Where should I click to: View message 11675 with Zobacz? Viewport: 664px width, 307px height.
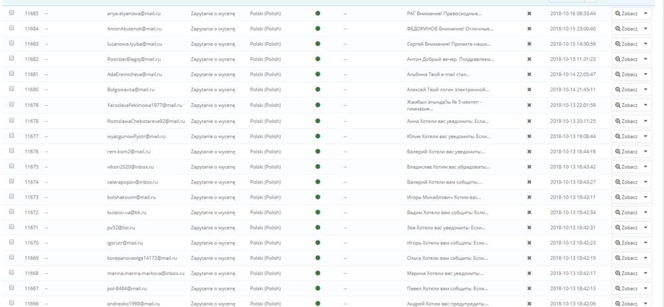pyautogui.click(x=626, y=167)
